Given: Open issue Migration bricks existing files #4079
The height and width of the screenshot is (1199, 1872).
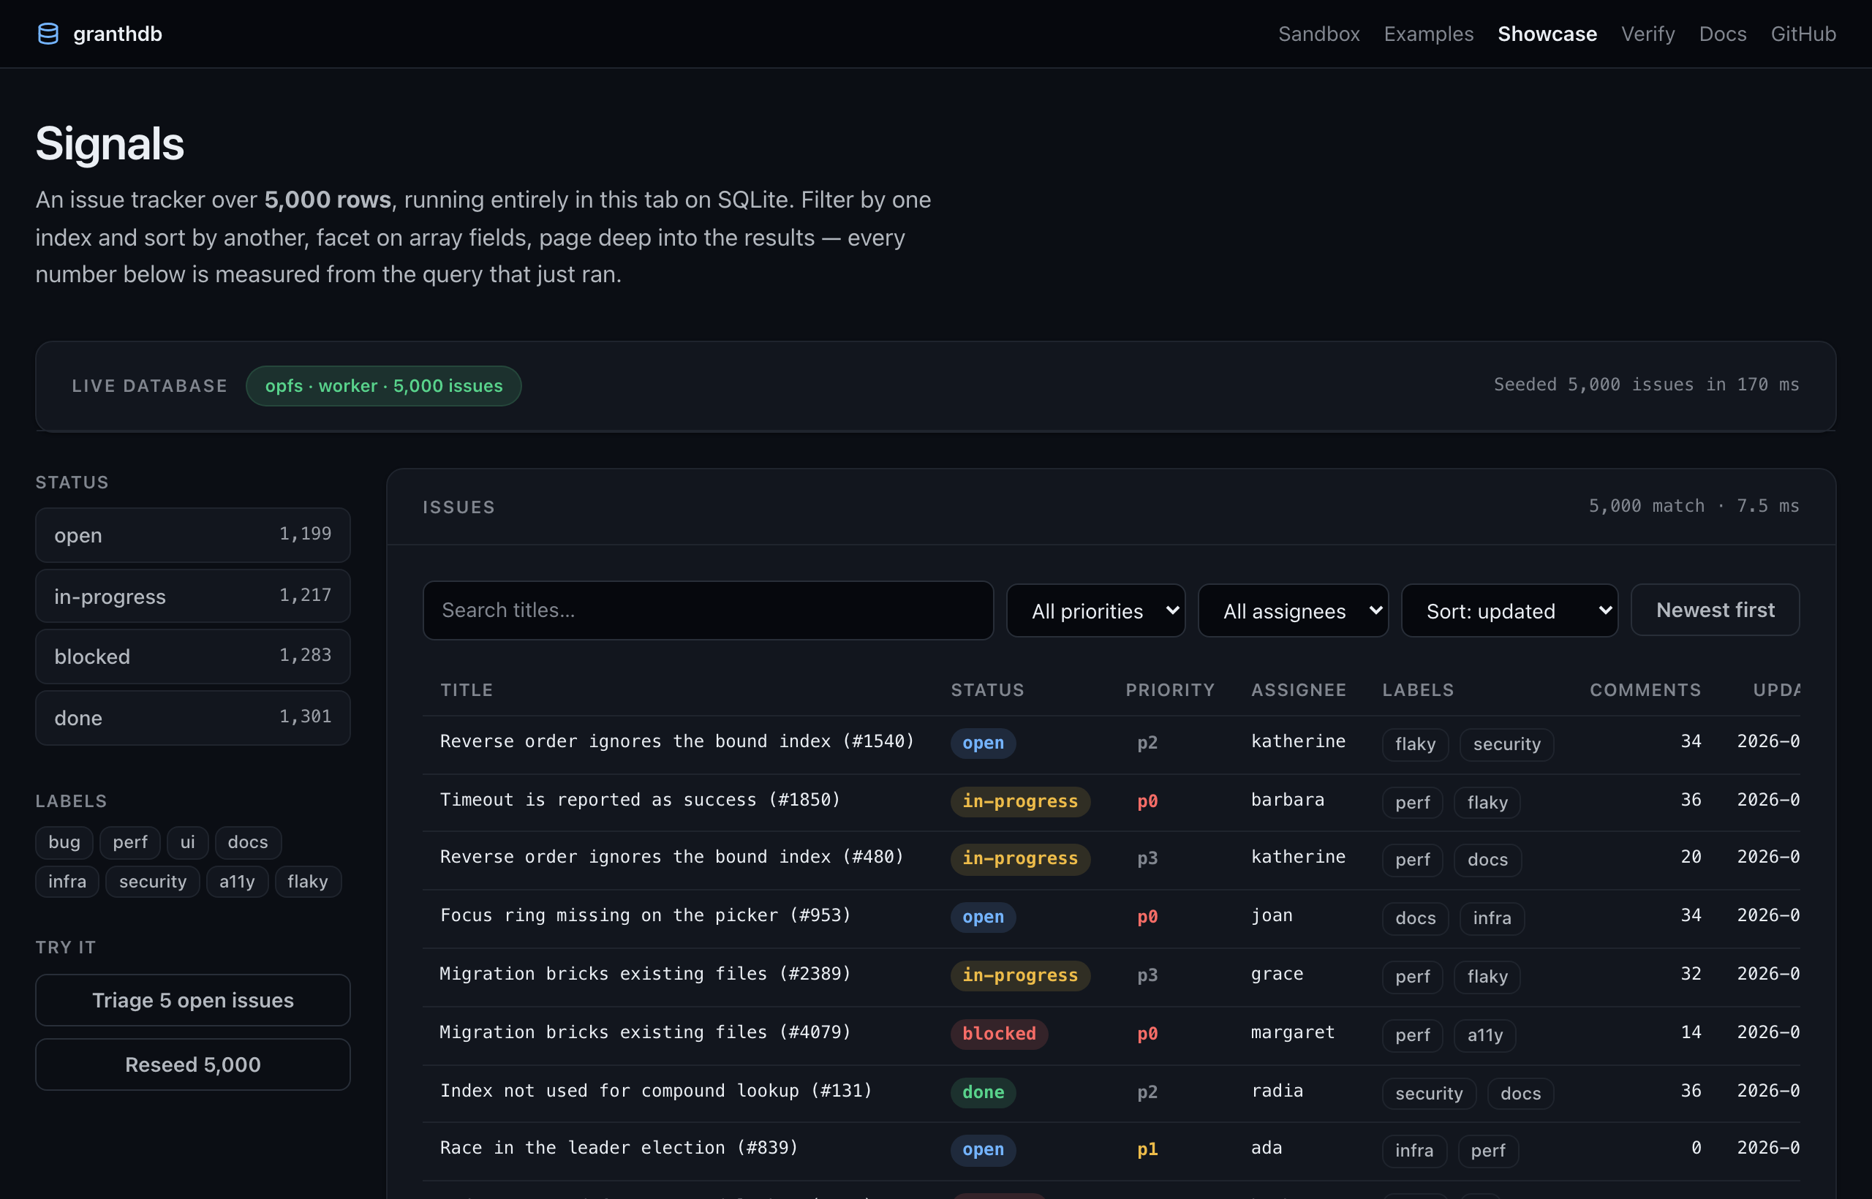Looking at the screenshot, I should click(645, 1032).
